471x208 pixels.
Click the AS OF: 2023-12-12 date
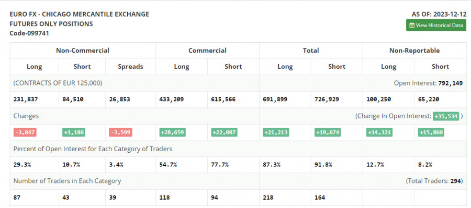pos(439,14)
